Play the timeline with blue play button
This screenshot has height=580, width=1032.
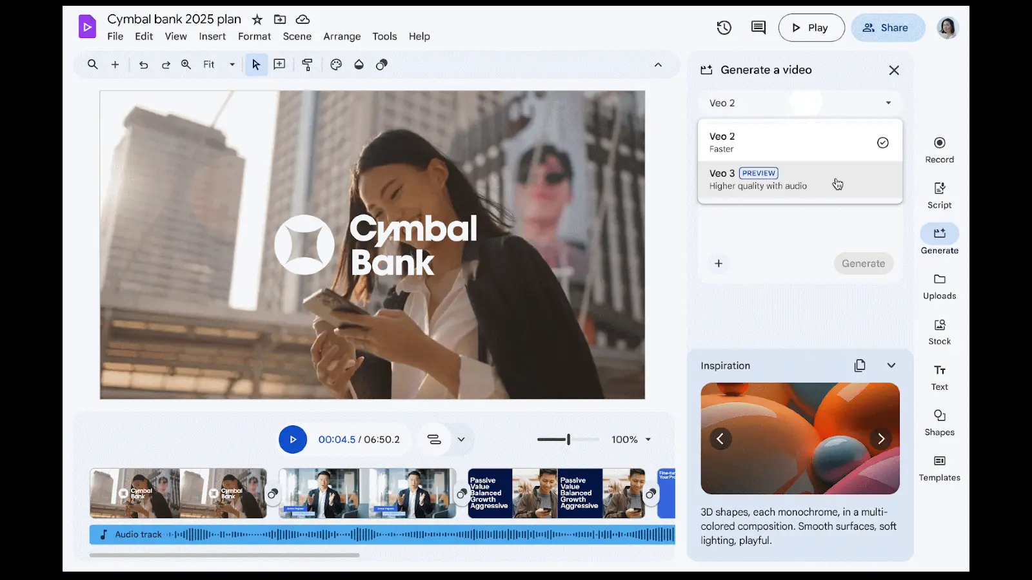pyautogui.click(x=293, y=440)
